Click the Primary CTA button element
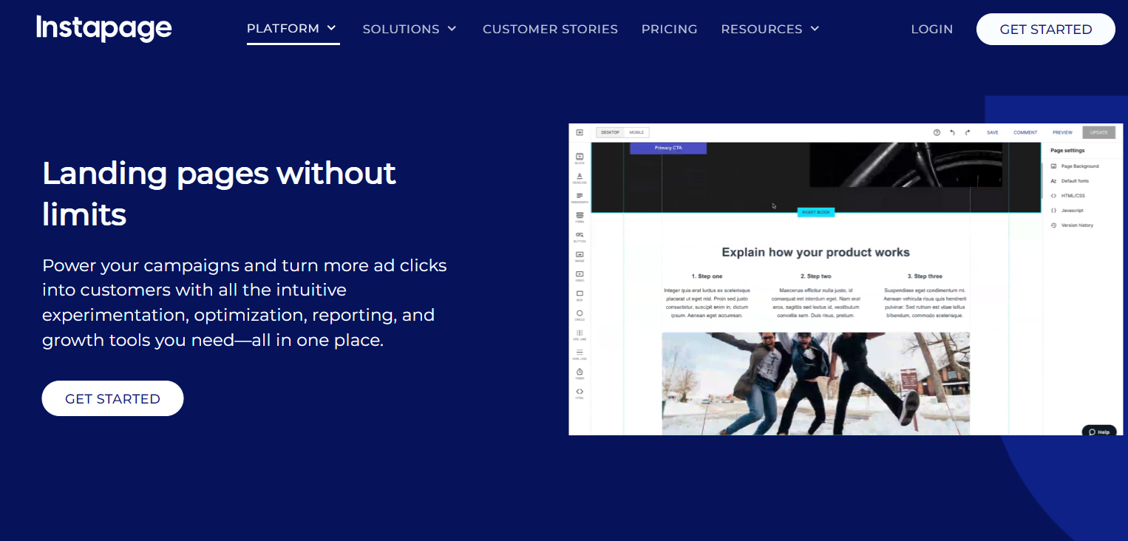 (x=668, y=148)
